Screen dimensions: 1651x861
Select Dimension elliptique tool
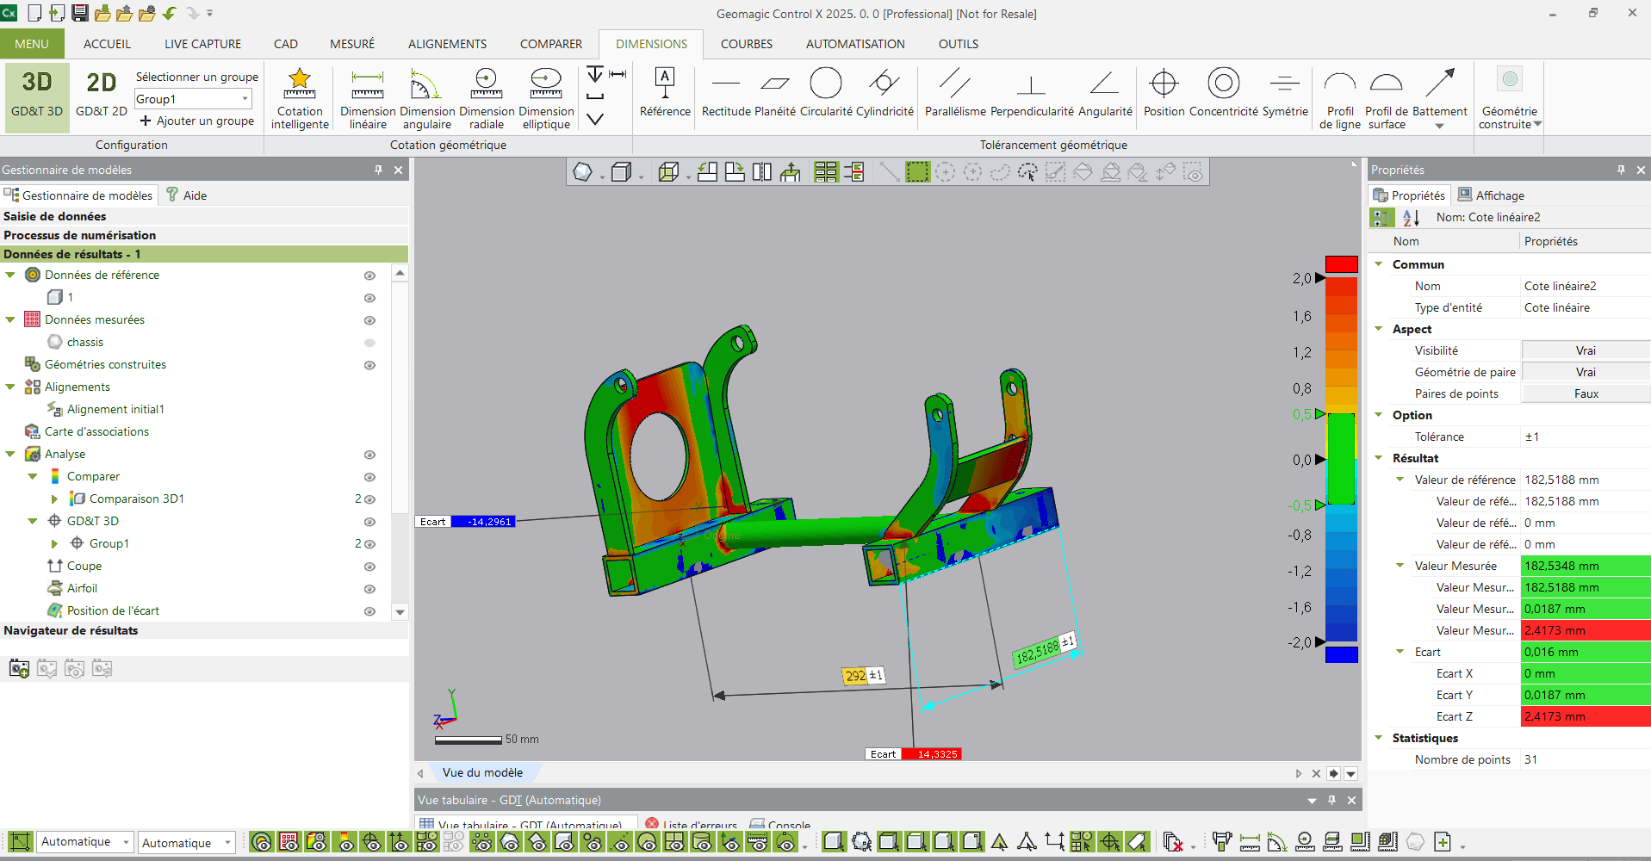tap(546, 98)
